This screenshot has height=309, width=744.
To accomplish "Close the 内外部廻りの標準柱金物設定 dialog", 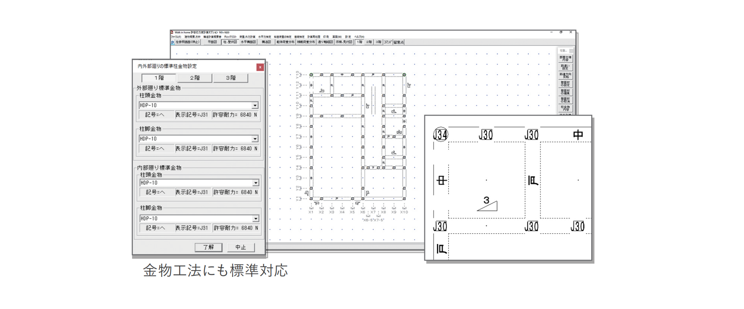I will tap(260, 67).
